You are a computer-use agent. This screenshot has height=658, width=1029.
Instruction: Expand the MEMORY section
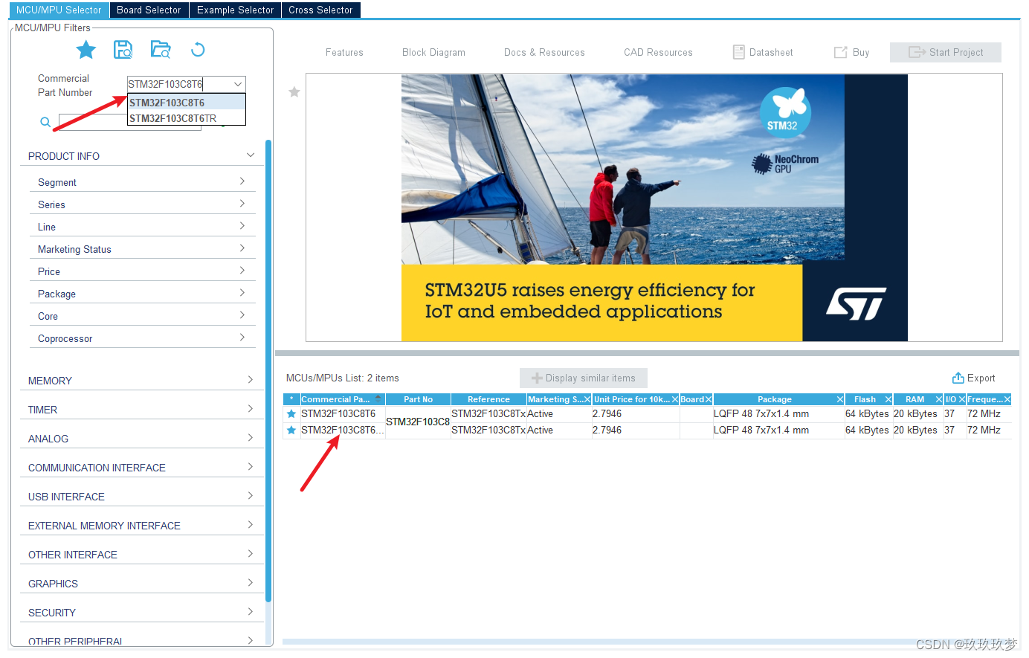251,380
